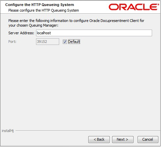Click the 'Port:' label

12,42
